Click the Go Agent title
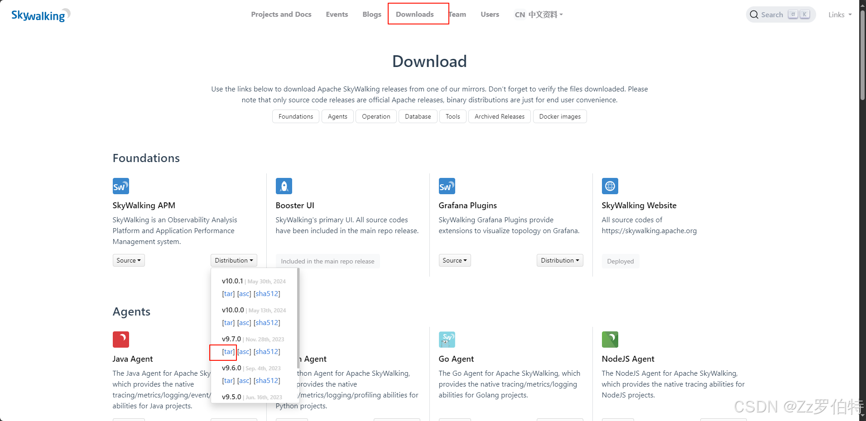This screenshot has width=866, height=421. [x=456, y=359]
